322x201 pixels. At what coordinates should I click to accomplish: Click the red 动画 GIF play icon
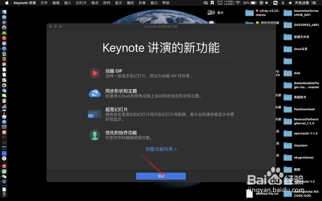(x=95, y=73)
